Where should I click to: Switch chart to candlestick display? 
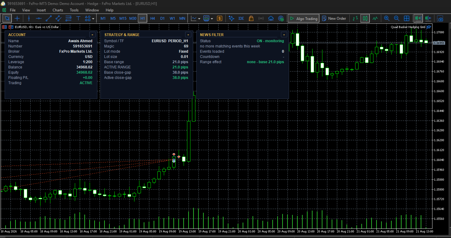365,18
